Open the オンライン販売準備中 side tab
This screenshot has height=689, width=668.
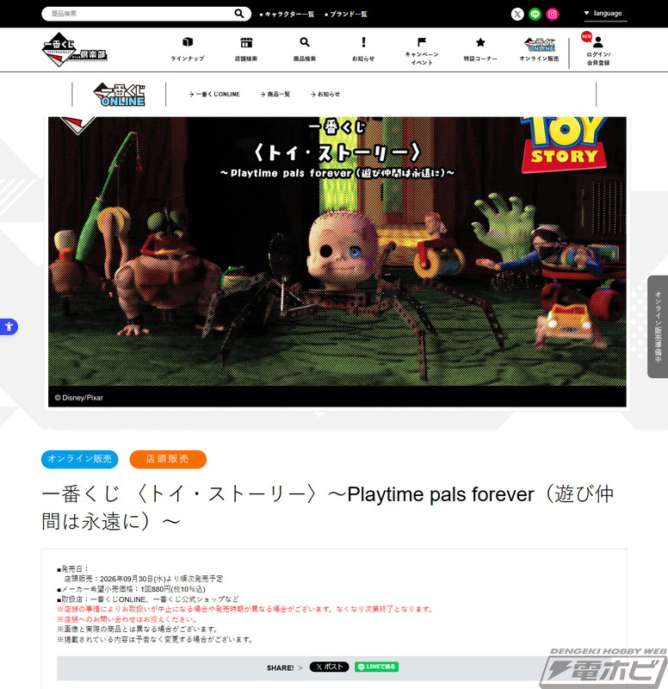tap(658, 326)
